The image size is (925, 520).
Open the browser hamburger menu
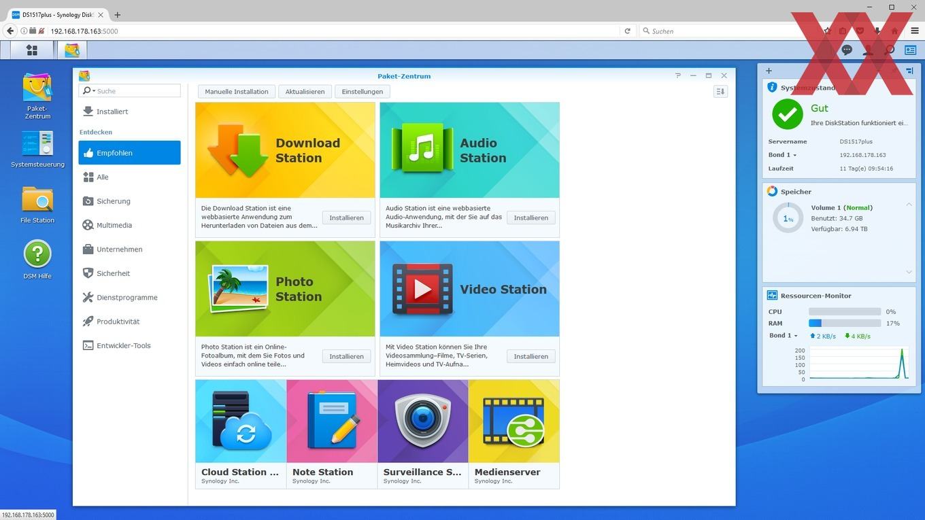pos(914,31)
